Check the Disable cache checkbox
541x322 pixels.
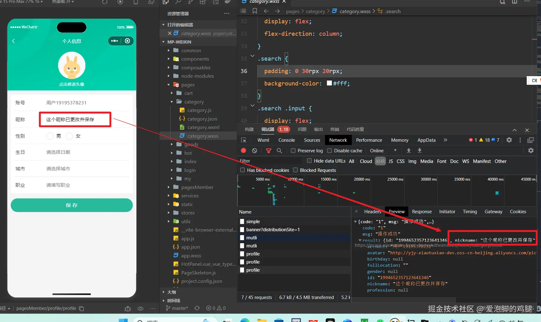pos(330,151)
